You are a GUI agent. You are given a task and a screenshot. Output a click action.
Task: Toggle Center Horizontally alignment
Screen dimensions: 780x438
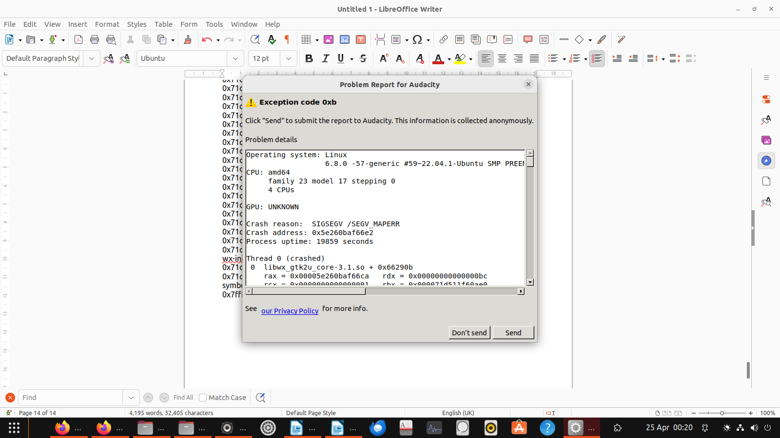coord(502,58)
